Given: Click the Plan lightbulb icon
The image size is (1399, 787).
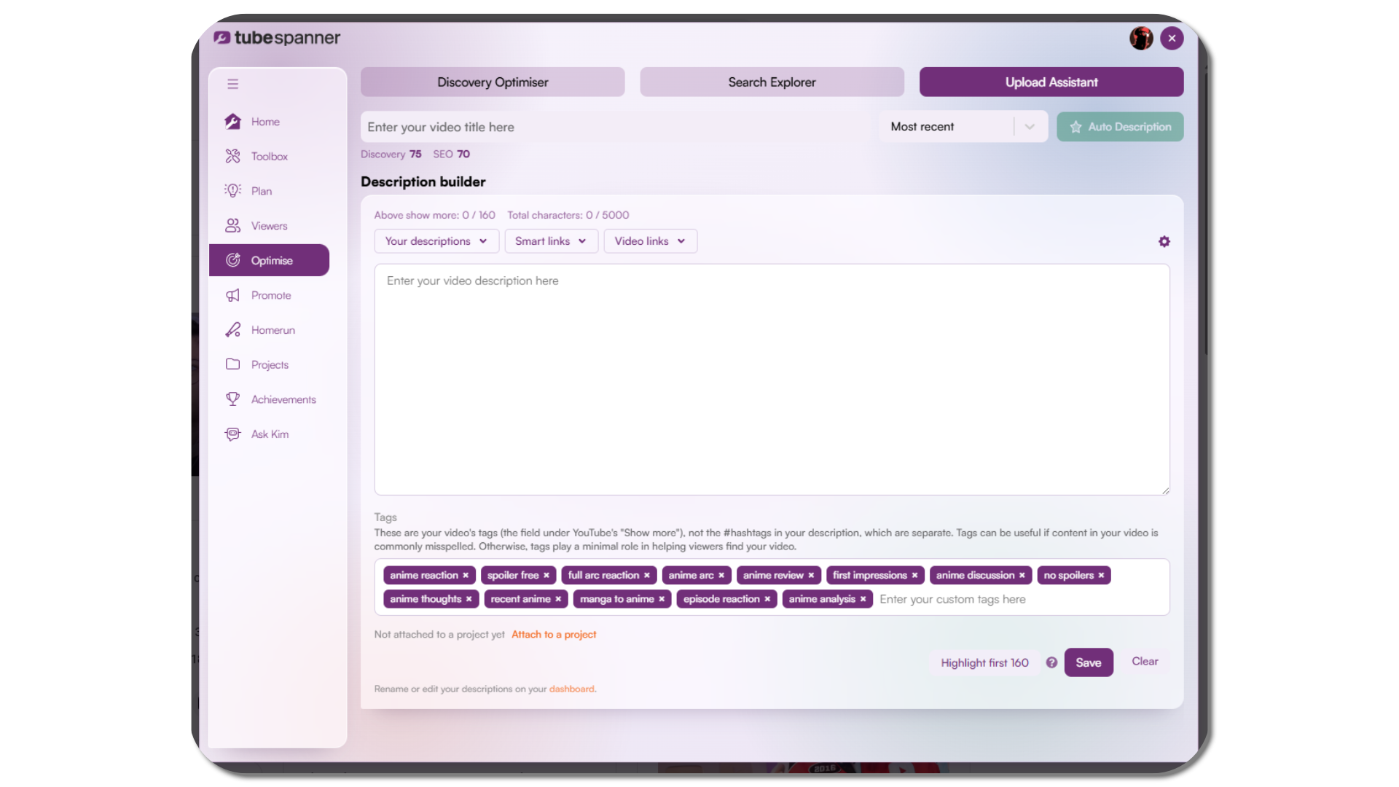Looking at the screenshot, I should click(x=232, y=191).
